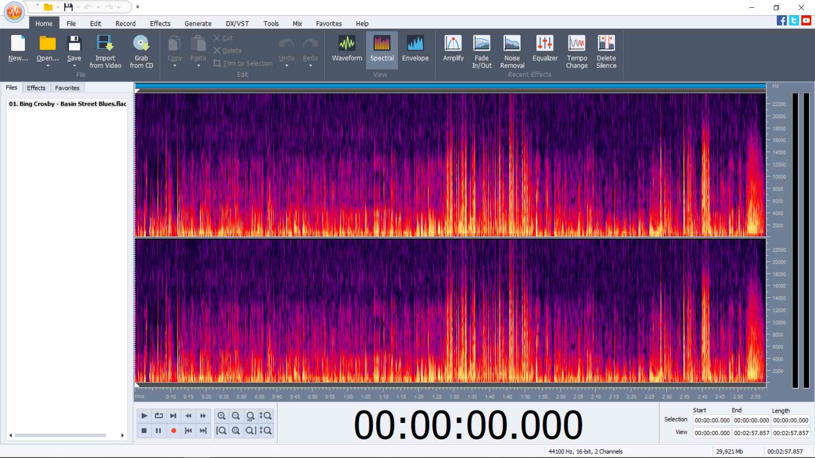
Task: Switch to Envelope view
Action: pyautogui.click(x=415, y=48)
